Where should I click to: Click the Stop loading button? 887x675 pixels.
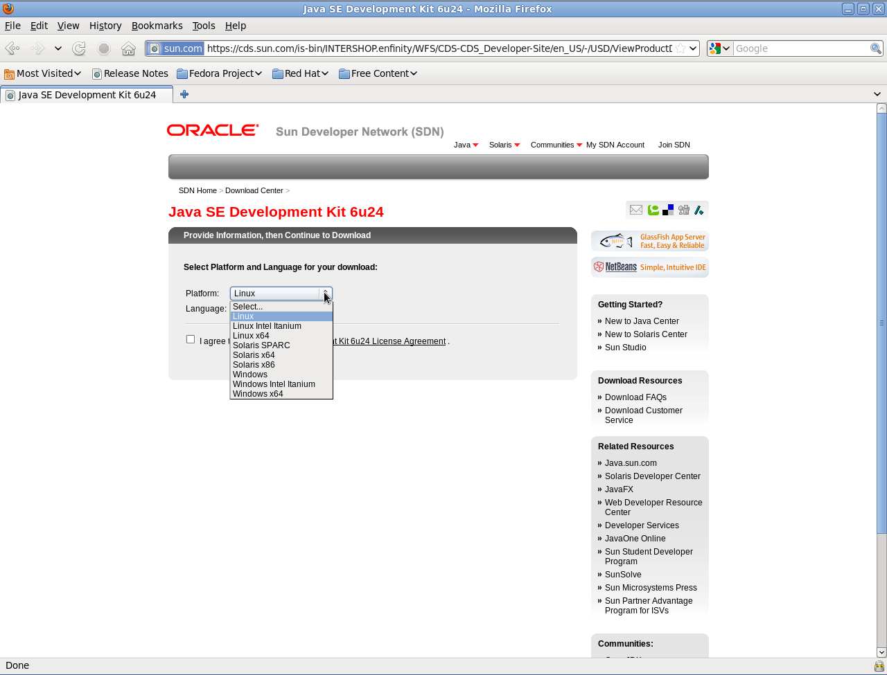coord(104,48)
